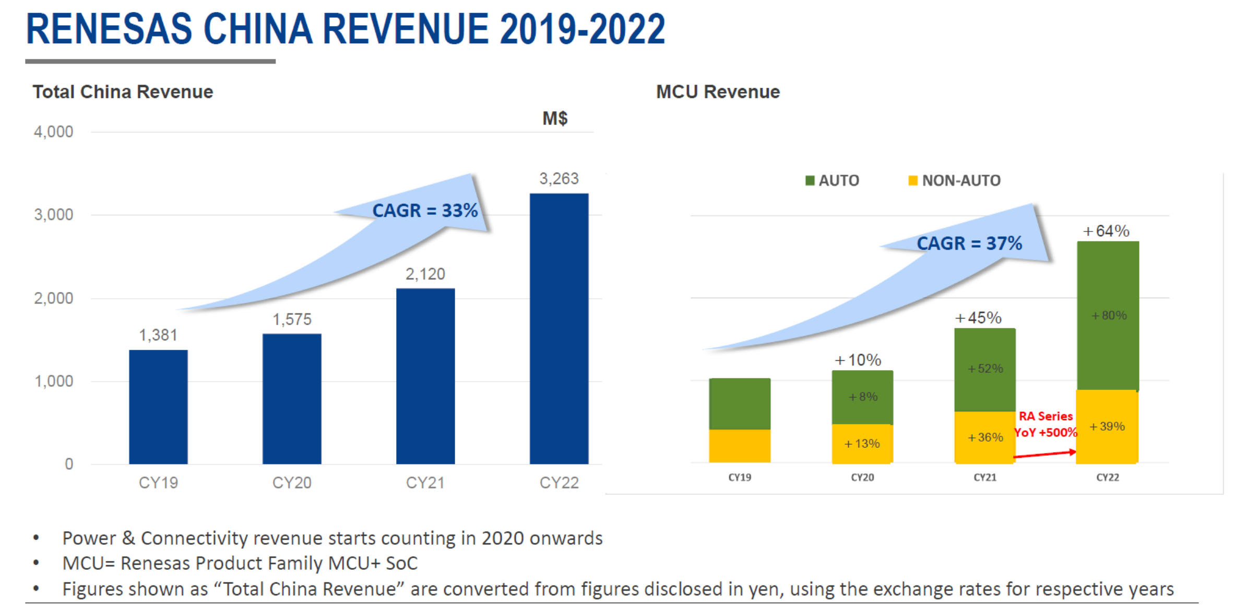
Task: Select the CY20 total revenue bar
Action: click(x=292, y=399)
